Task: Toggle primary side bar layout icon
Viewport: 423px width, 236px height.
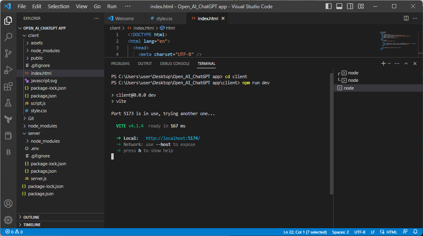Action: coord(328,6)
